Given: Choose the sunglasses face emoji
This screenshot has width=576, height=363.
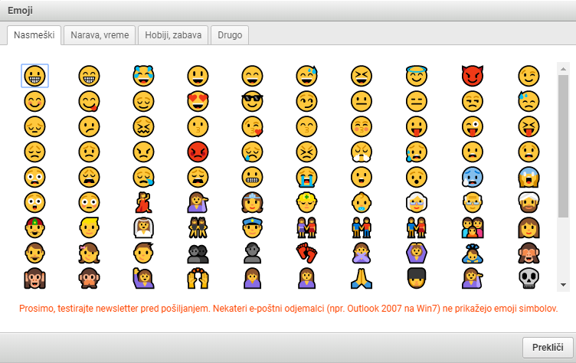Looking at the screenshot, I should click(253, 100).
